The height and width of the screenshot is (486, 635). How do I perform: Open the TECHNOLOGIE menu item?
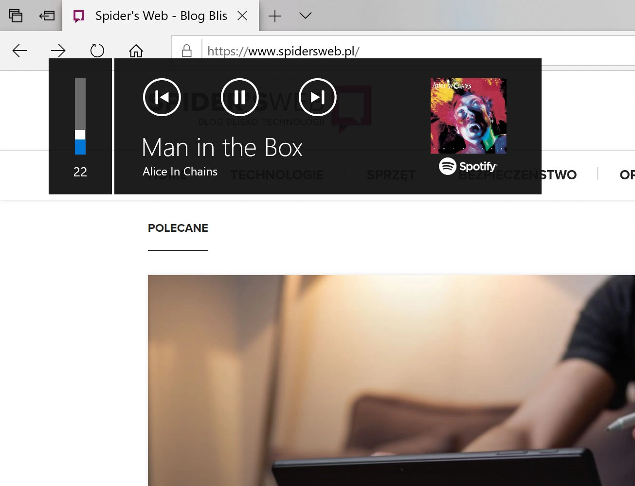click(x=277, y=175)
